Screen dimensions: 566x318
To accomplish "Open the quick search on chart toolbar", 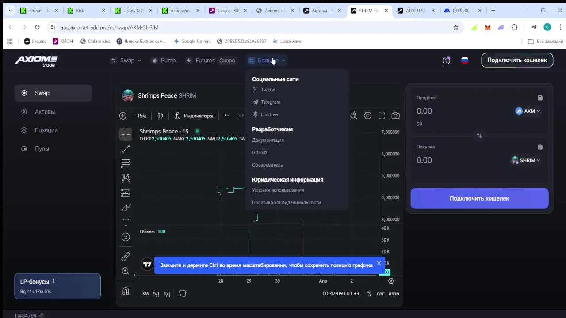I will [354, 116].
